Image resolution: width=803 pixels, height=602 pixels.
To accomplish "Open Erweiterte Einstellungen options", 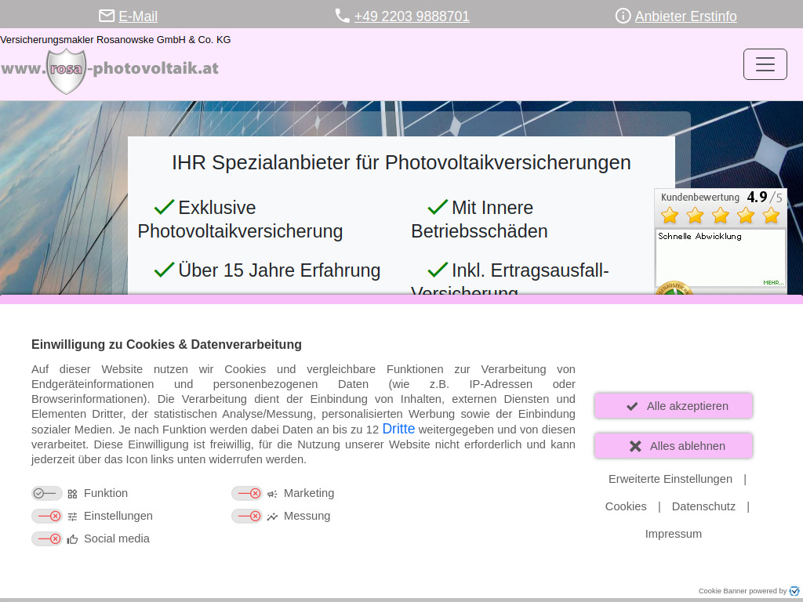I will click(670, 478).
